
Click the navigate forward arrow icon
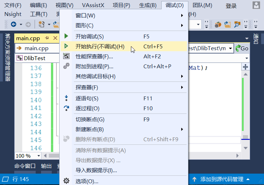(x=28, y=25)
